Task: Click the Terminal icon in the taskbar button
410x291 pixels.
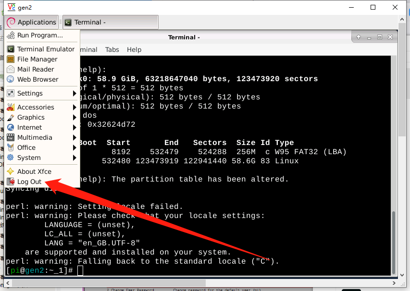Action: tap(68, 23)
